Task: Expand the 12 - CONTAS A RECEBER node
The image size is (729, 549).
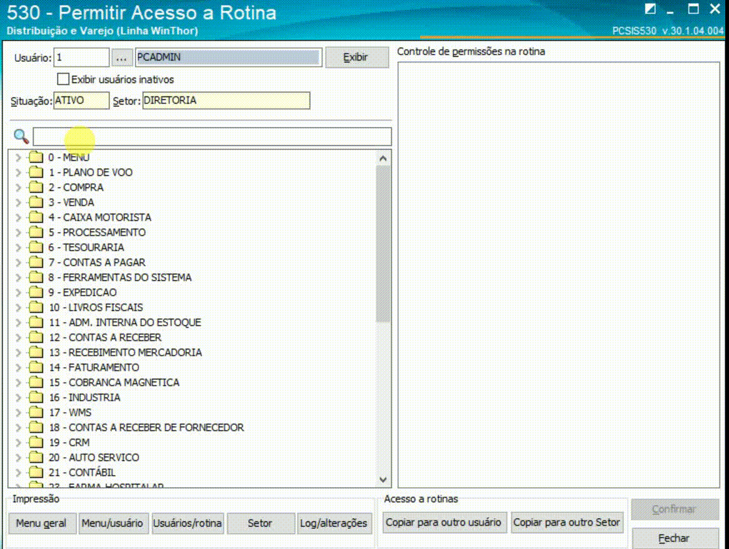Action: (x=18, y=338)
